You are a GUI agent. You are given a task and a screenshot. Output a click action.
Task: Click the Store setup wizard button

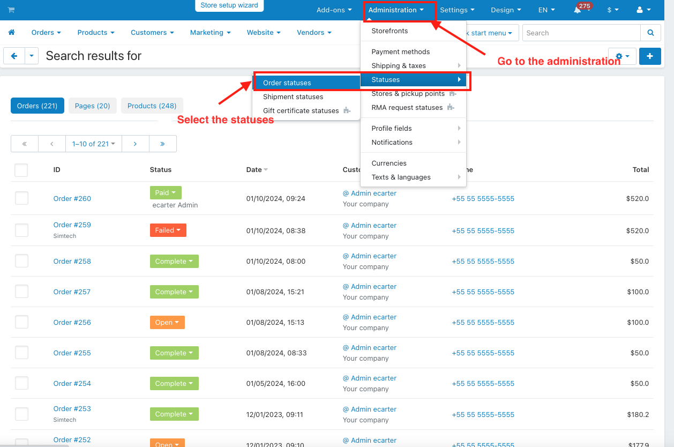229,5
